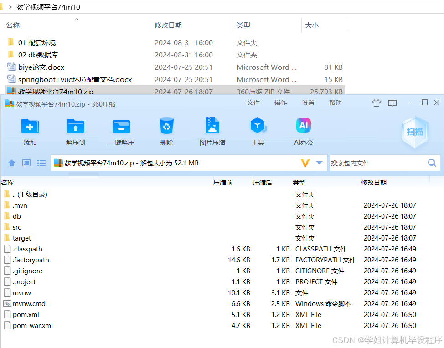
Task: Open the feedback message icon
Action: pos(392,102)
